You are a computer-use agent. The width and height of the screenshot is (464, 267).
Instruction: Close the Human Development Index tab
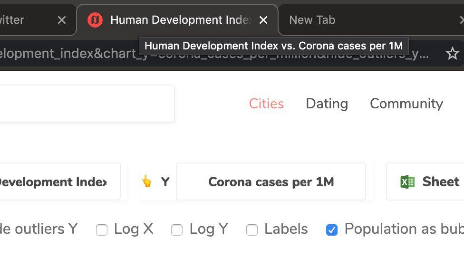[263, 20]
